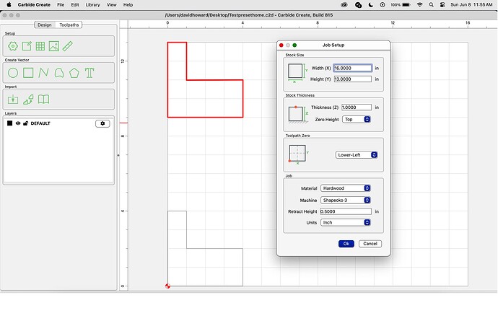Open the Library menu

tap(92, 5)
